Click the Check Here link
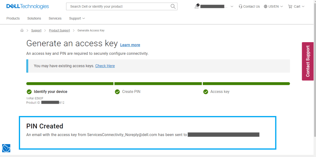 pyautogui.click(x=105, y=66)
